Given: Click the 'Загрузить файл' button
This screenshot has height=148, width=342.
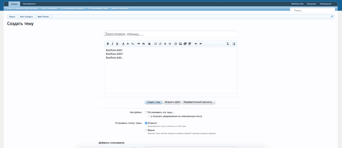Looking at the screenshot, I should click(172, 102).
